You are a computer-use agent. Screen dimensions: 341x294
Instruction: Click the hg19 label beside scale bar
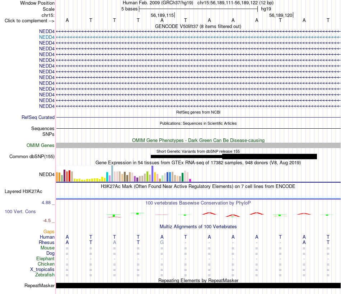266,9
